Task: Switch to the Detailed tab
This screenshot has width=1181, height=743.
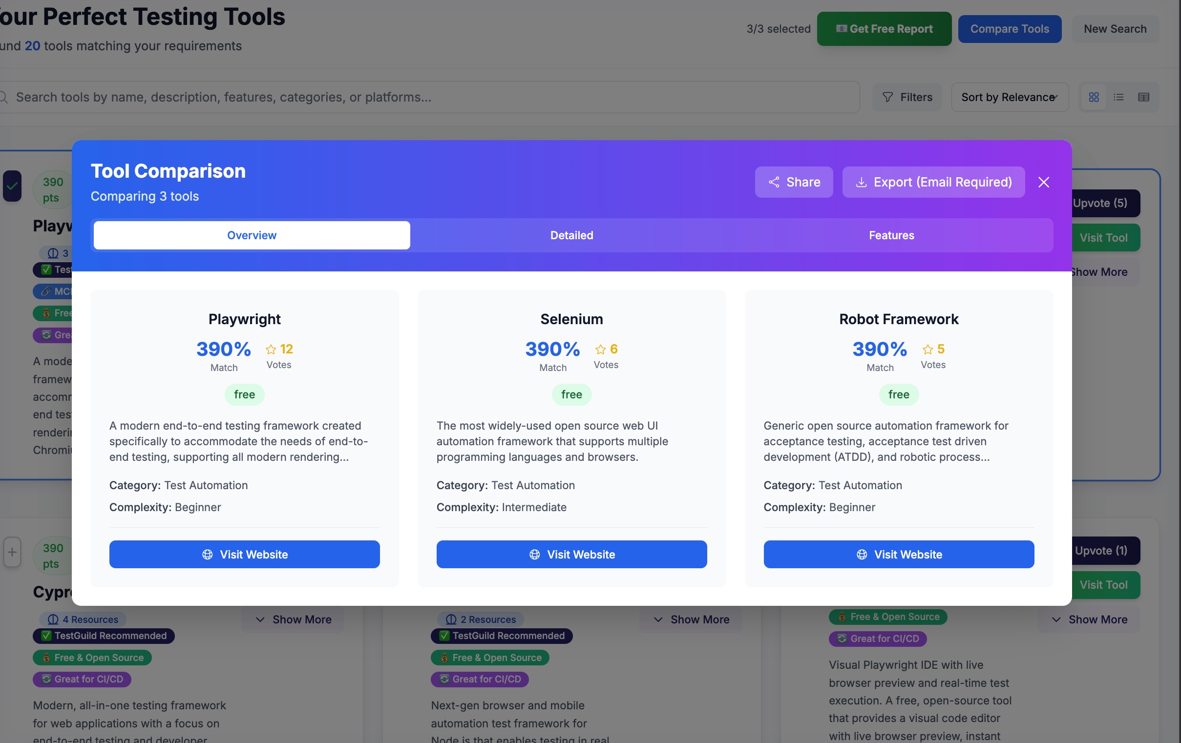Action: [571, 235]
